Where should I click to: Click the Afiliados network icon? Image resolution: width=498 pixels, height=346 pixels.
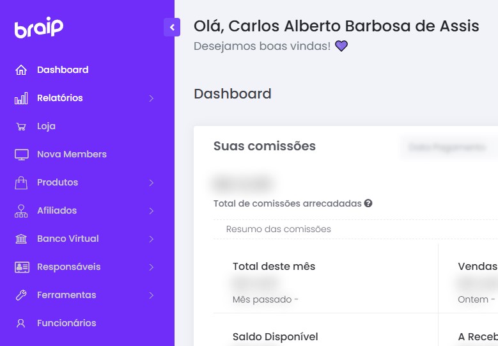(21, 210)
